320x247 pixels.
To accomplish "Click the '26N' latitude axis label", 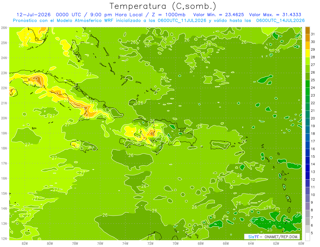I will click(4, 28).
